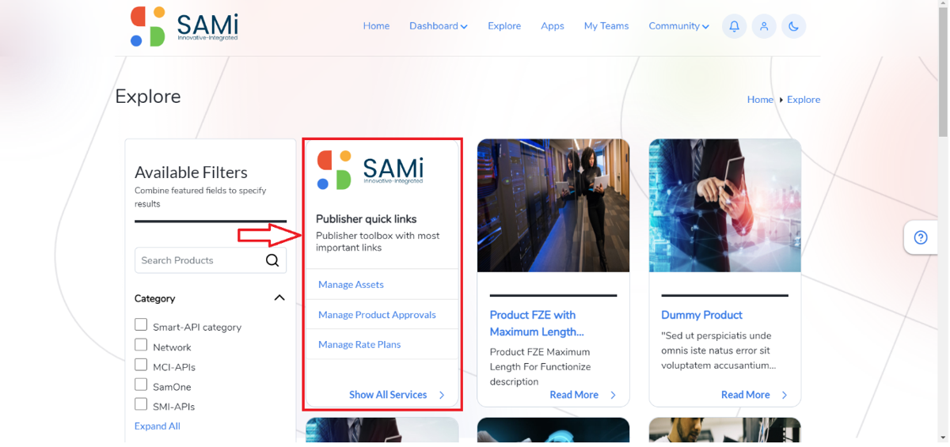Click the search magnifier icon in filters
The width and height of the screenshot is (950, 447).
[272, 260]
